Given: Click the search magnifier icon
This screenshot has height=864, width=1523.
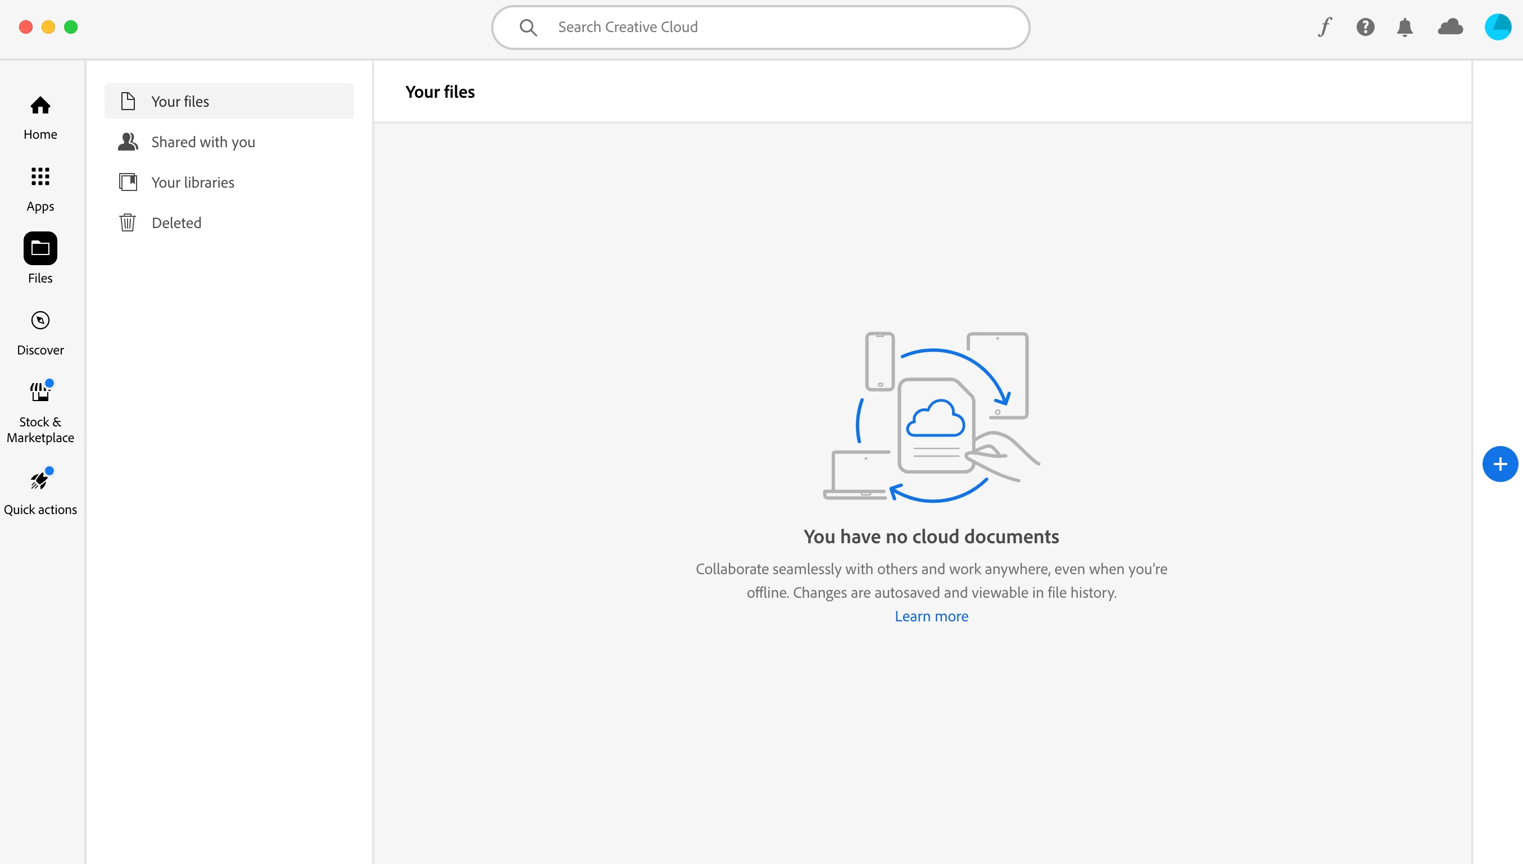Looking at the screenshot, I should click(528, 28).
